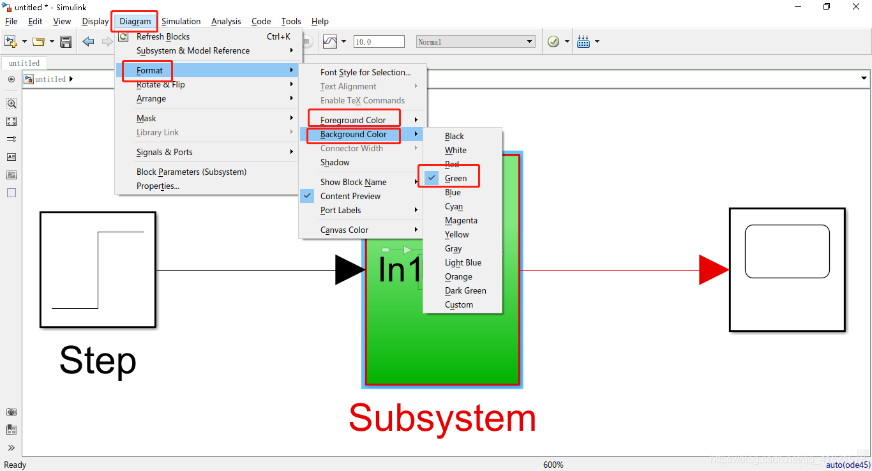
Task: Pick Magenta as the background color
Action: pyautogui.click(x=461, y=220)
